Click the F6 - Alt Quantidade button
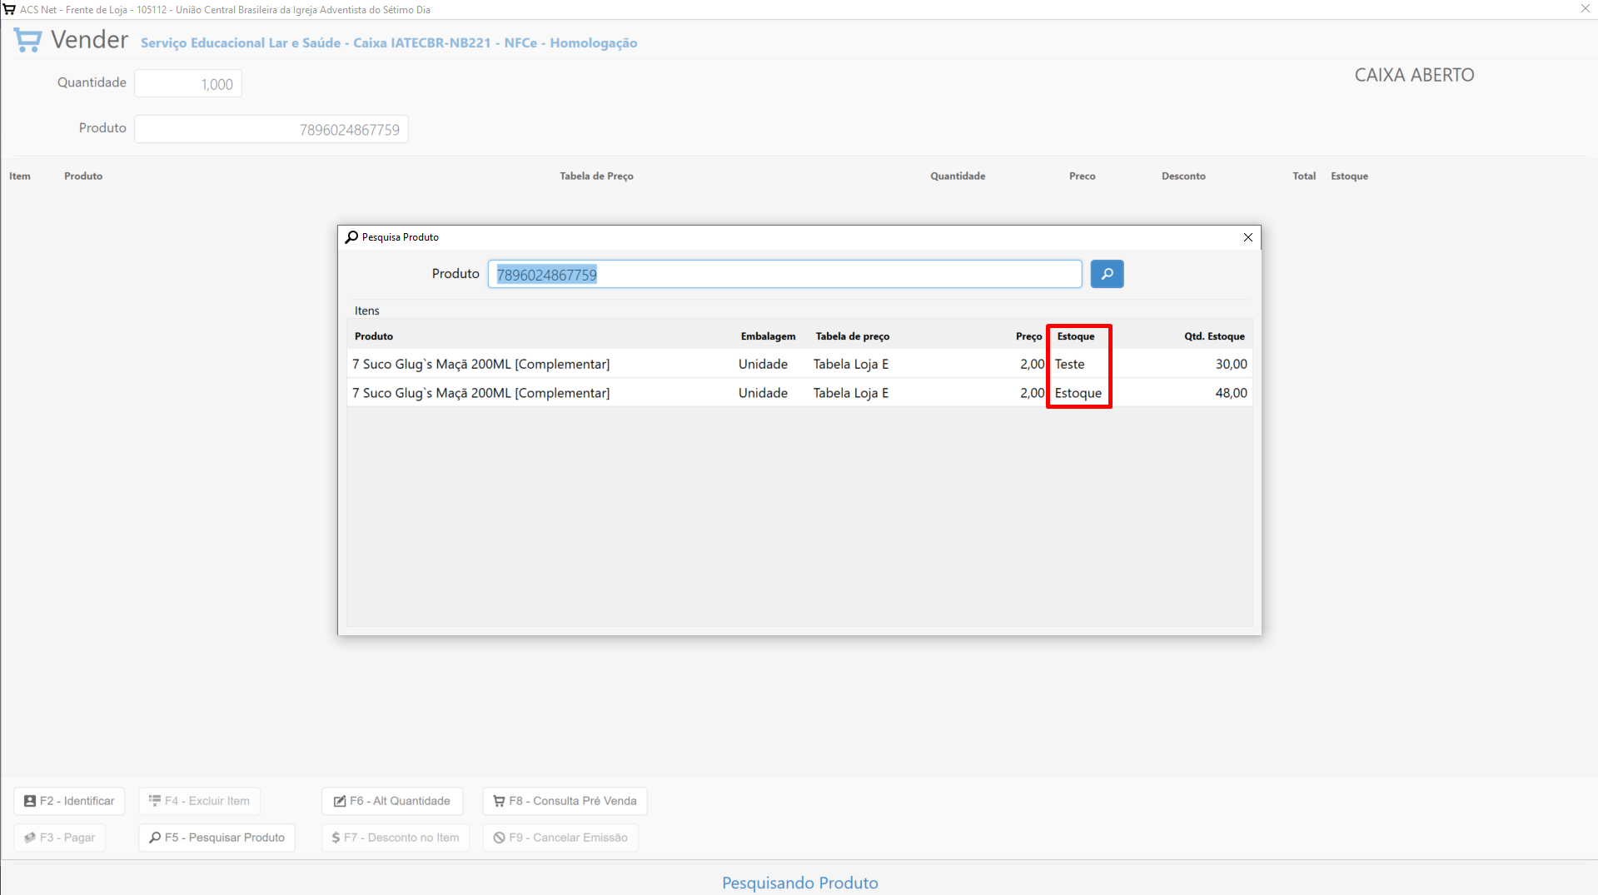The image size is (1598, 895). point(392,801)
